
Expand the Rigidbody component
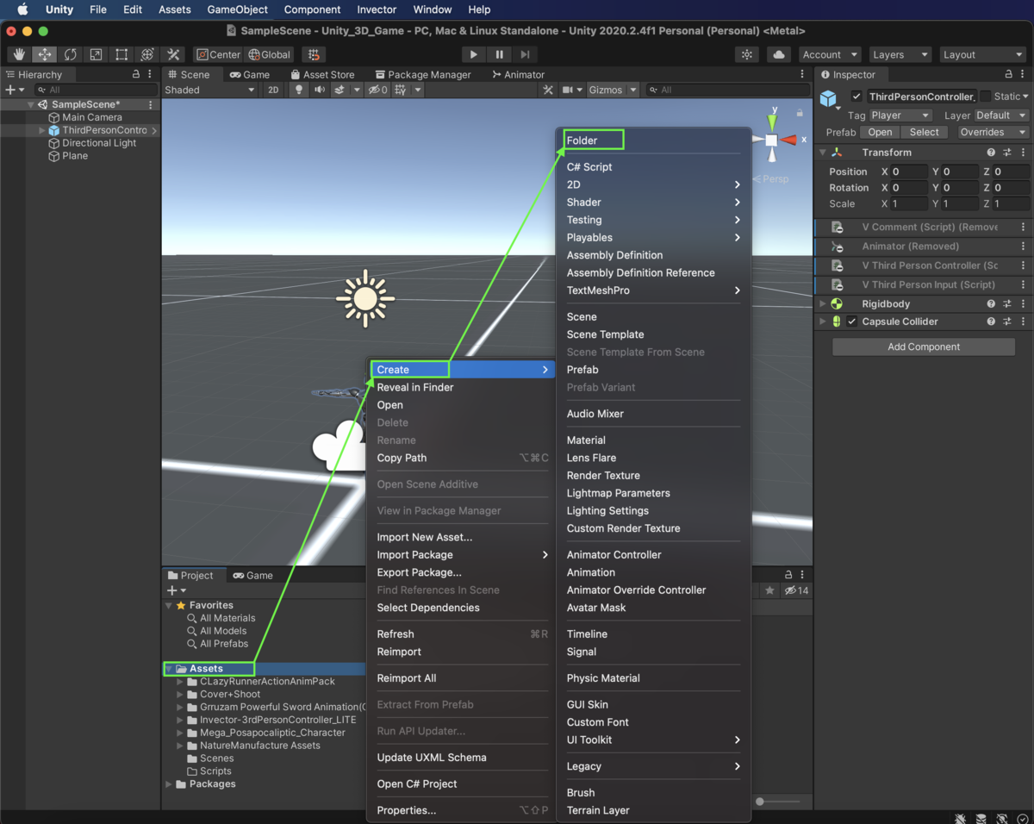[823, 303]
